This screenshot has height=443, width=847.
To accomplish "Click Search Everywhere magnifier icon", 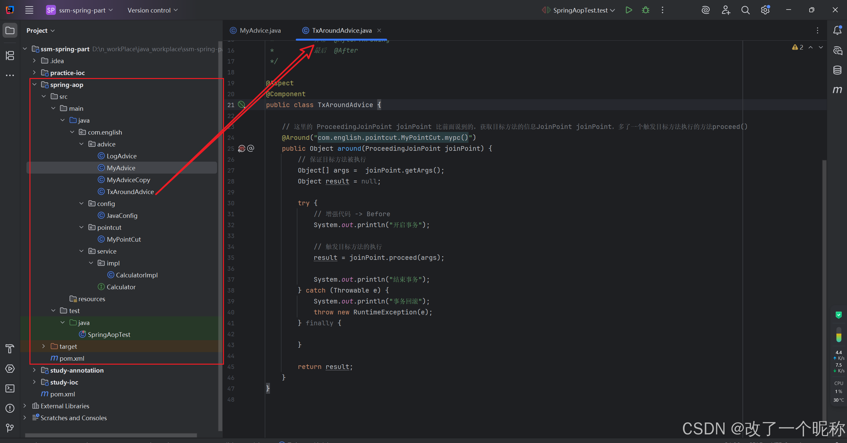I will tap(745, 10).
